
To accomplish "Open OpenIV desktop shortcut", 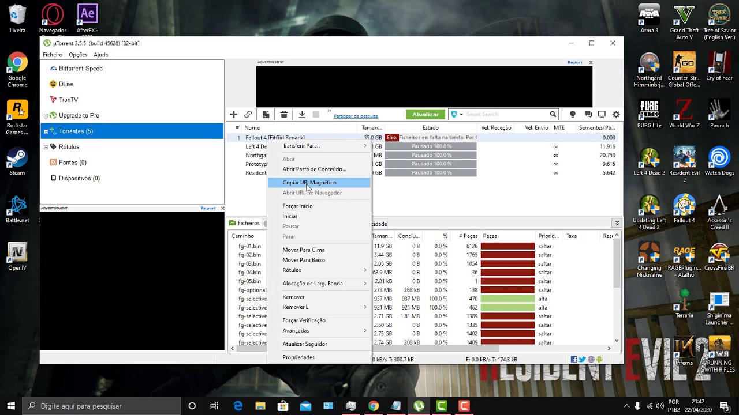I will click(17, 257).
